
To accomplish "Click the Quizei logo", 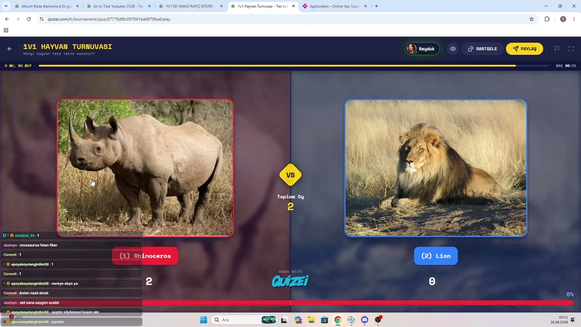I will click(290, 281).
